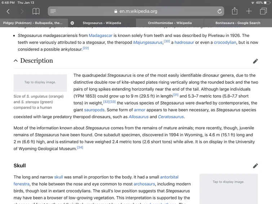
Task: Open citation [22] reference
Action: coord(86,48)
